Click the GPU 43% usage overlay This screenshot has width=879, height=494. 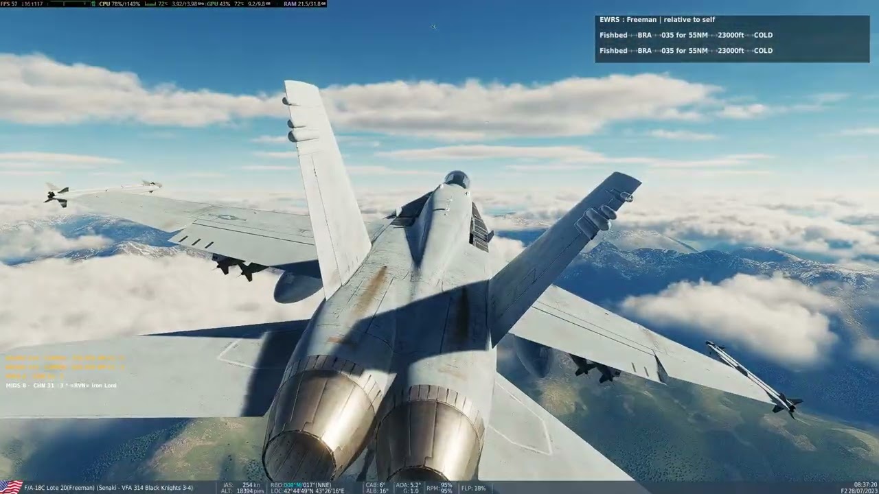[x=218, y=3]
